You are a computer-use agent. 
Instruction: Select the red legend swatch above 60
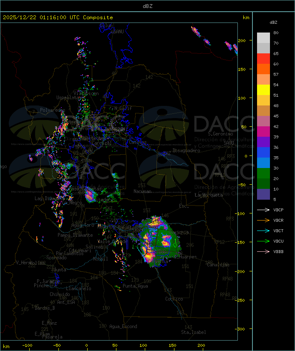coord(263,59)
